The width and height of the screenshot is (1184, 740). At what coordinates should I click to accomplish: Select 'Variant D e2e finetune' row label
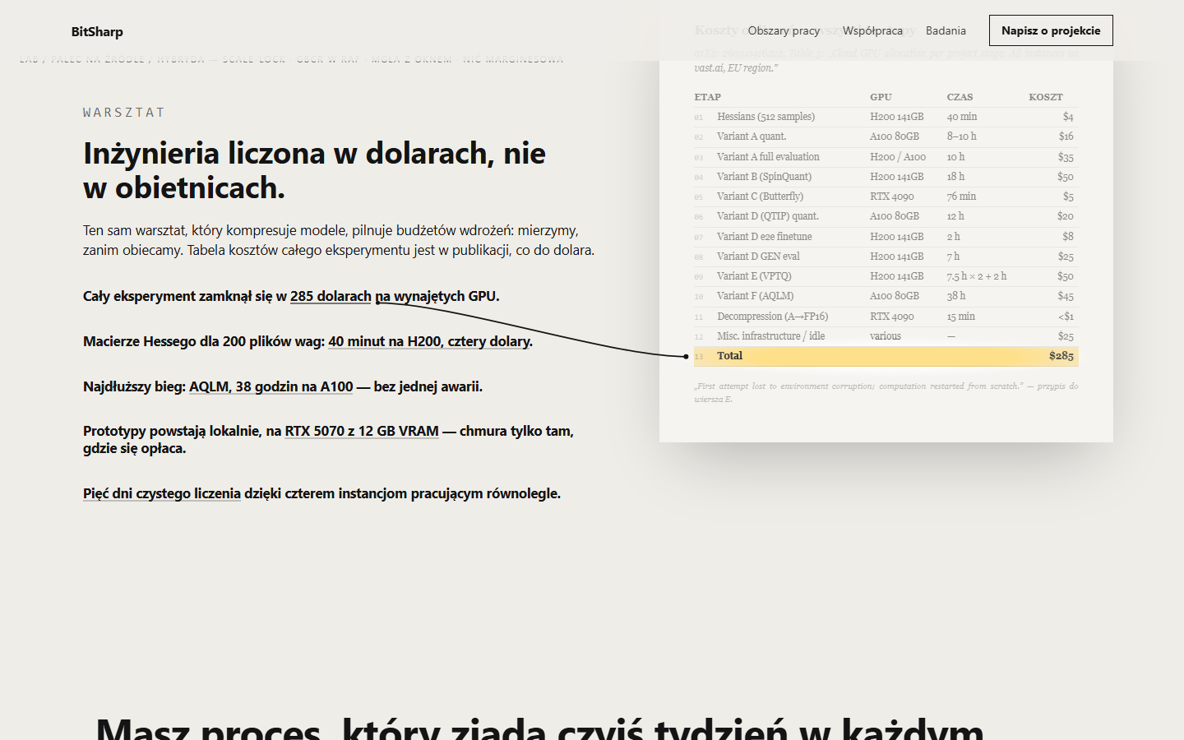(764, 237)
